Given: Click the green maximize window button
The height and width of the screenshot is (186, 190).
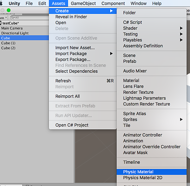Looking at the screenshot, I should pos(9,10).
